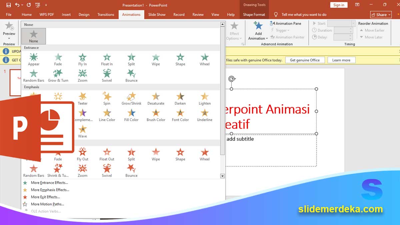Apply the Line Color emphasis effect

click(x=107, y=115)
